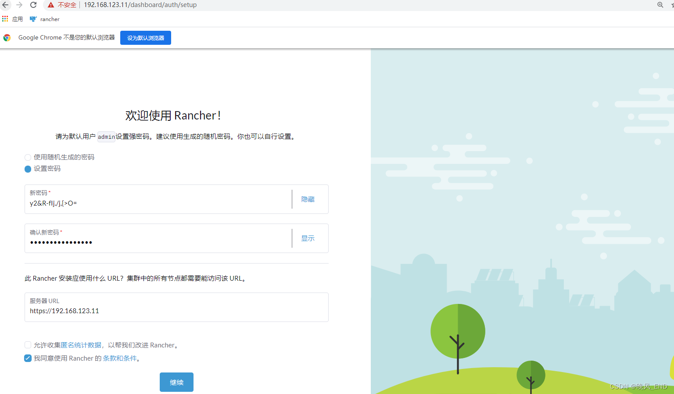Screen dimensions: 674x394
Task: Hide the new password text
Action: click(308, 199)
